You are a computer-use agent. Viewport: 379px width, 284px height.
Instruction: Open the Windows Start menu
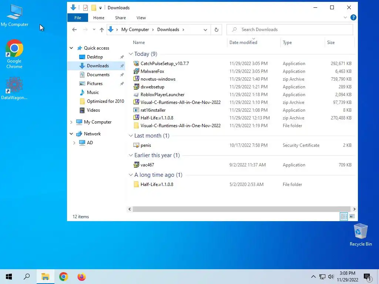[x=9, y=277]
